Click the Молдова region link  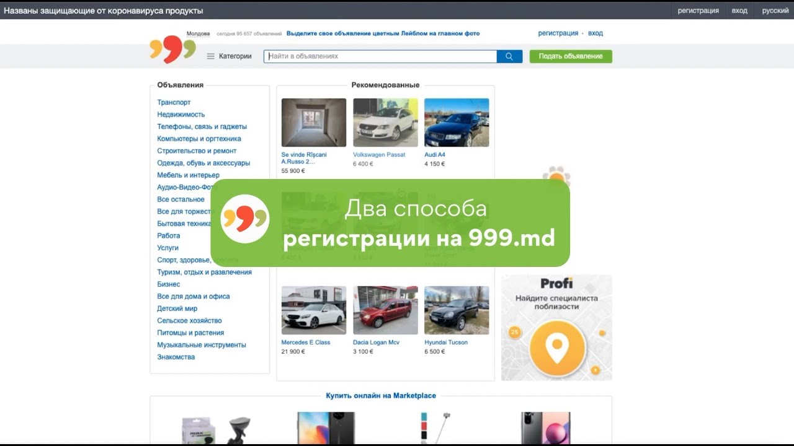[x=198, y=33]
